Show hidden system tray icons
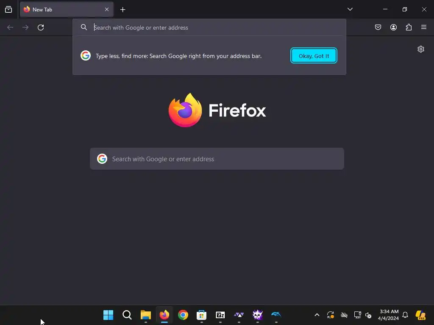Image resolution: width=434 pixels, height=325 pixels. [317, 315]
